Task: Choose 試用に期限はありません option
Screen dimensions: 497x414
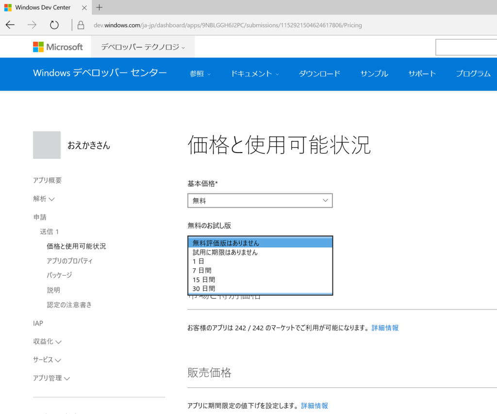Action: (260, 252)
